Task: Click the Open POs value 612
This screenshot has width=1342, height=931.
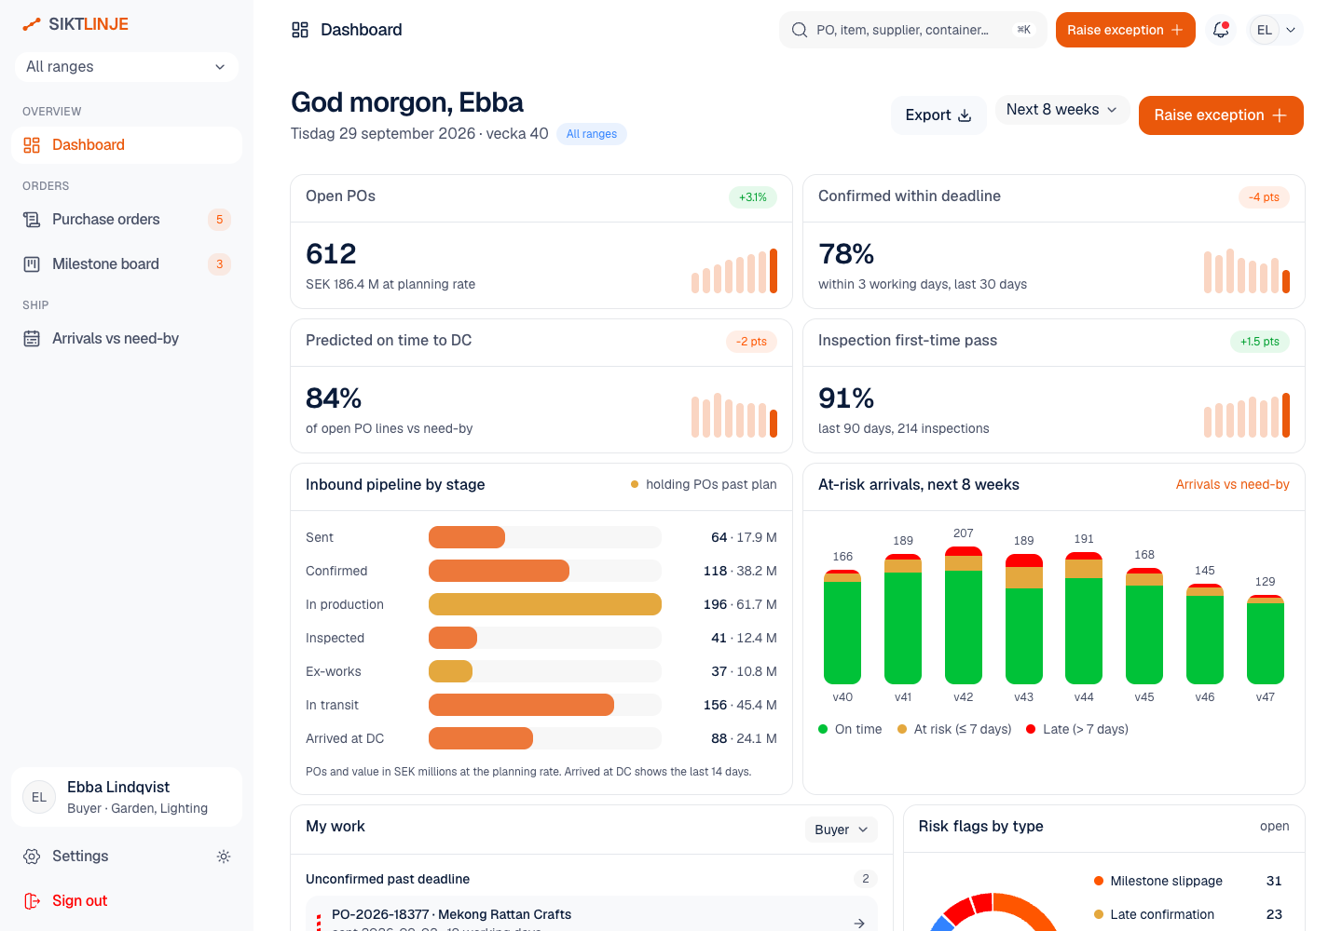Action: point(331,254)
